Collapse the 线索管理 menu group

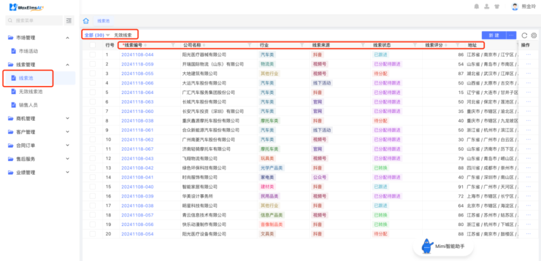[x=68, y=64]
